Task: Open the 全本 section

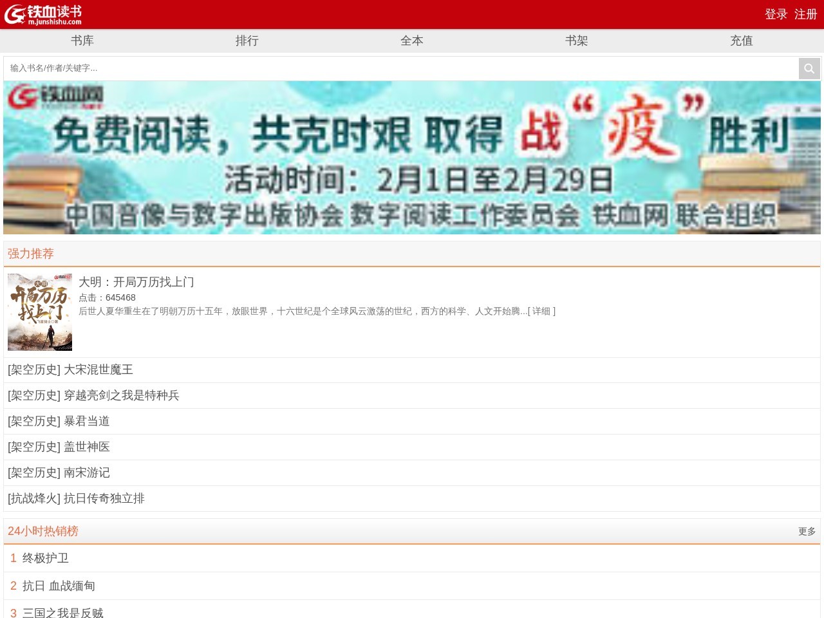Action: pyautogui.click(x=412, y=41)
